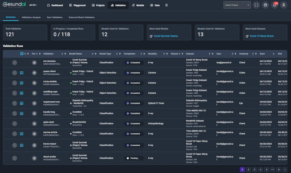Sort by the Fav column
Screen dimensions: 291x173
37,54
